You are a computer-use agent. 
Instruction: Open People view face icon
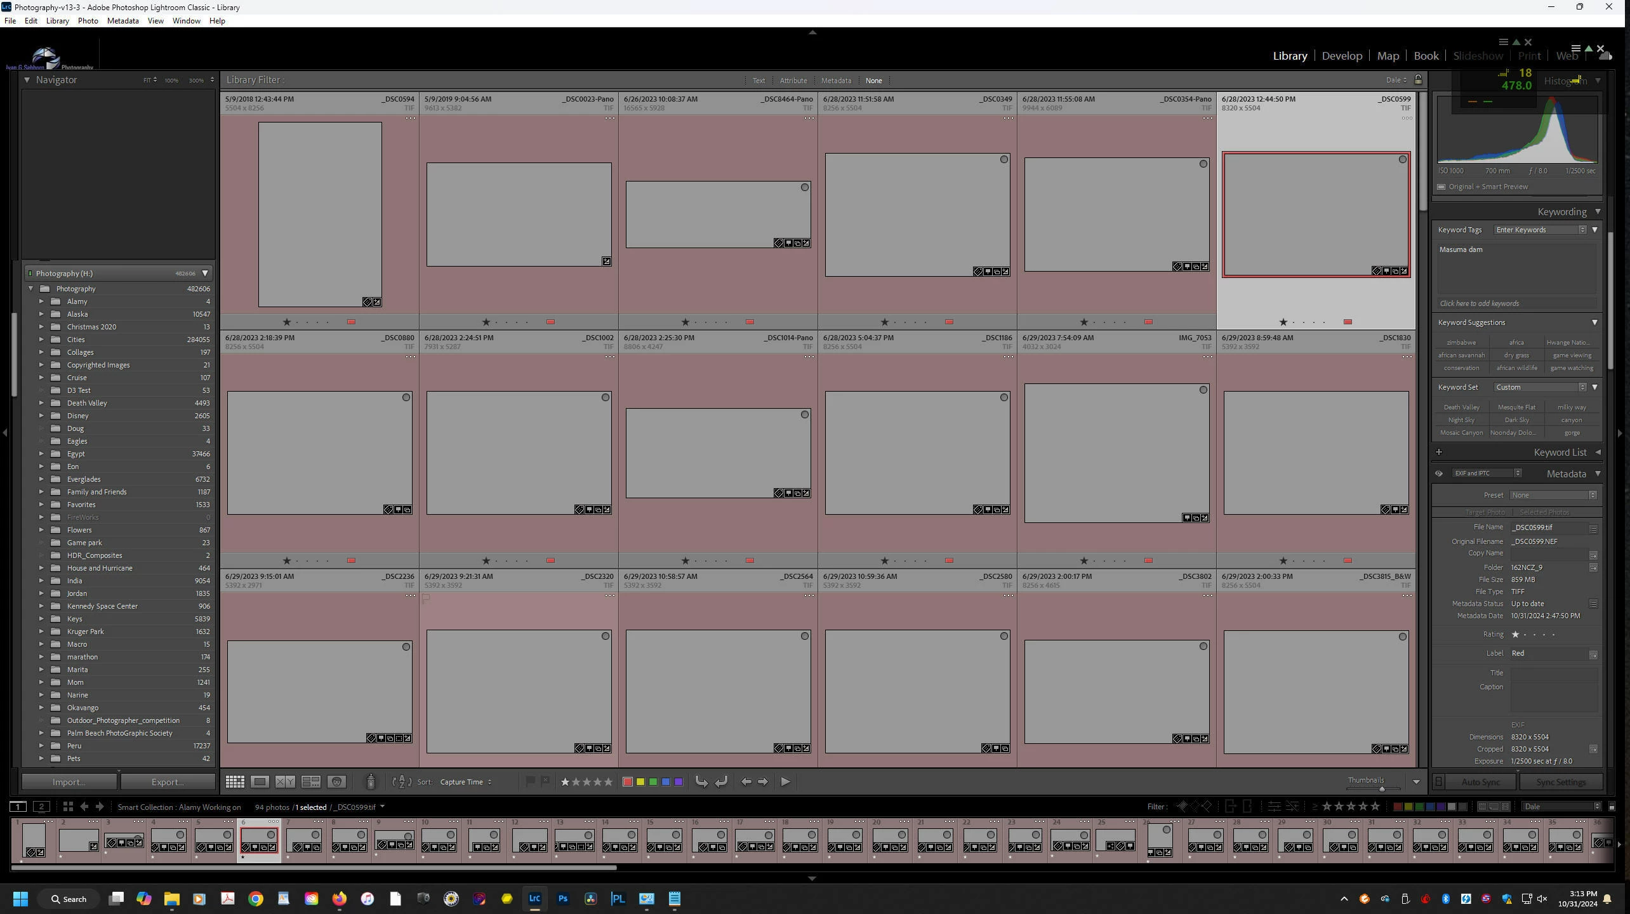point(336,782)
